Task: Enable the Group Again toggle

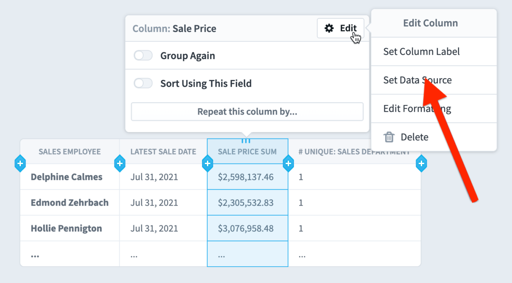Action: [143, 55]
